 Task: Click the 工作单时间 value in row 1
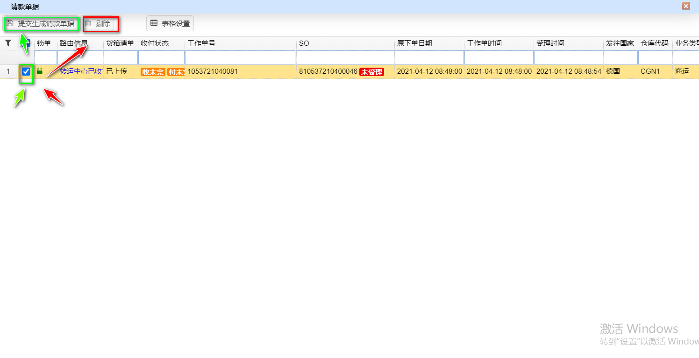click(x=499, y=71)
